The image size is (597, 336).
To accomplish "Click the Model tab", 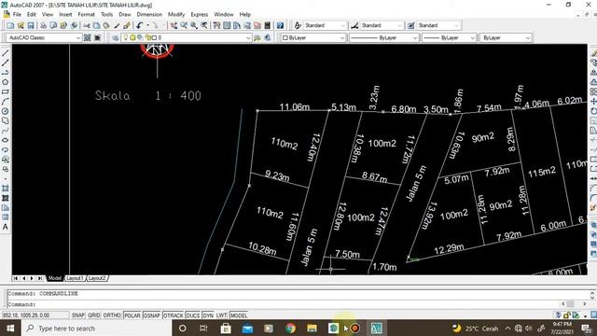I will [x=54, y=278].
